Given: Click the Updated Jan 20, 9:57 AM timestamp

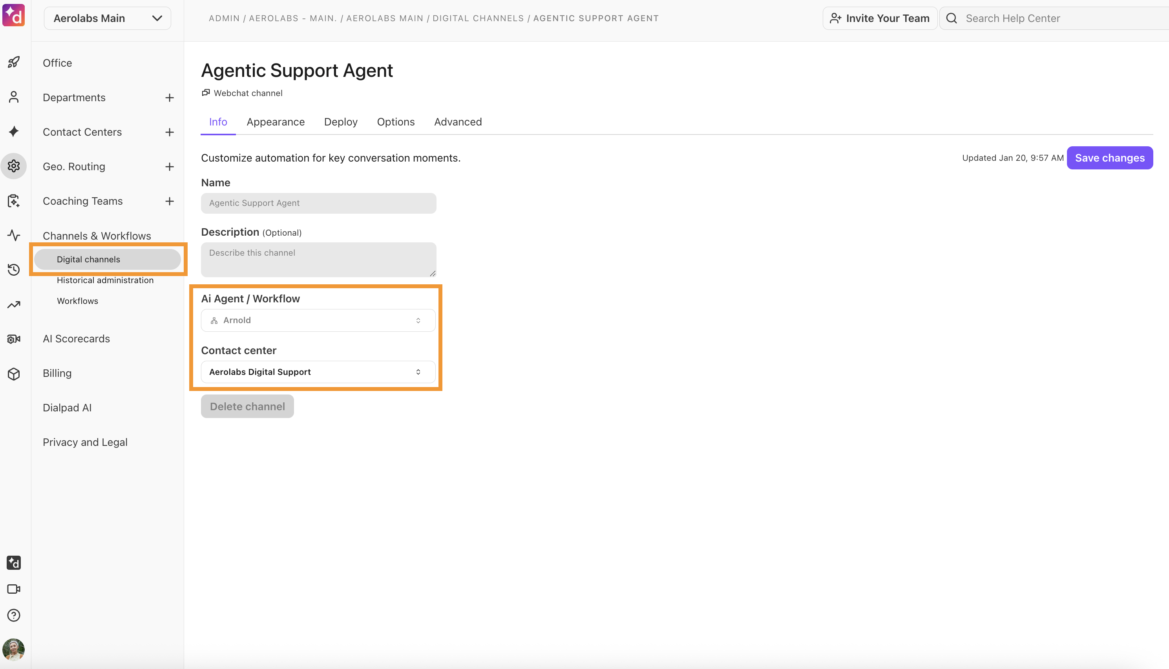Looking at the screenshot, I should [x=1013, y=158].
